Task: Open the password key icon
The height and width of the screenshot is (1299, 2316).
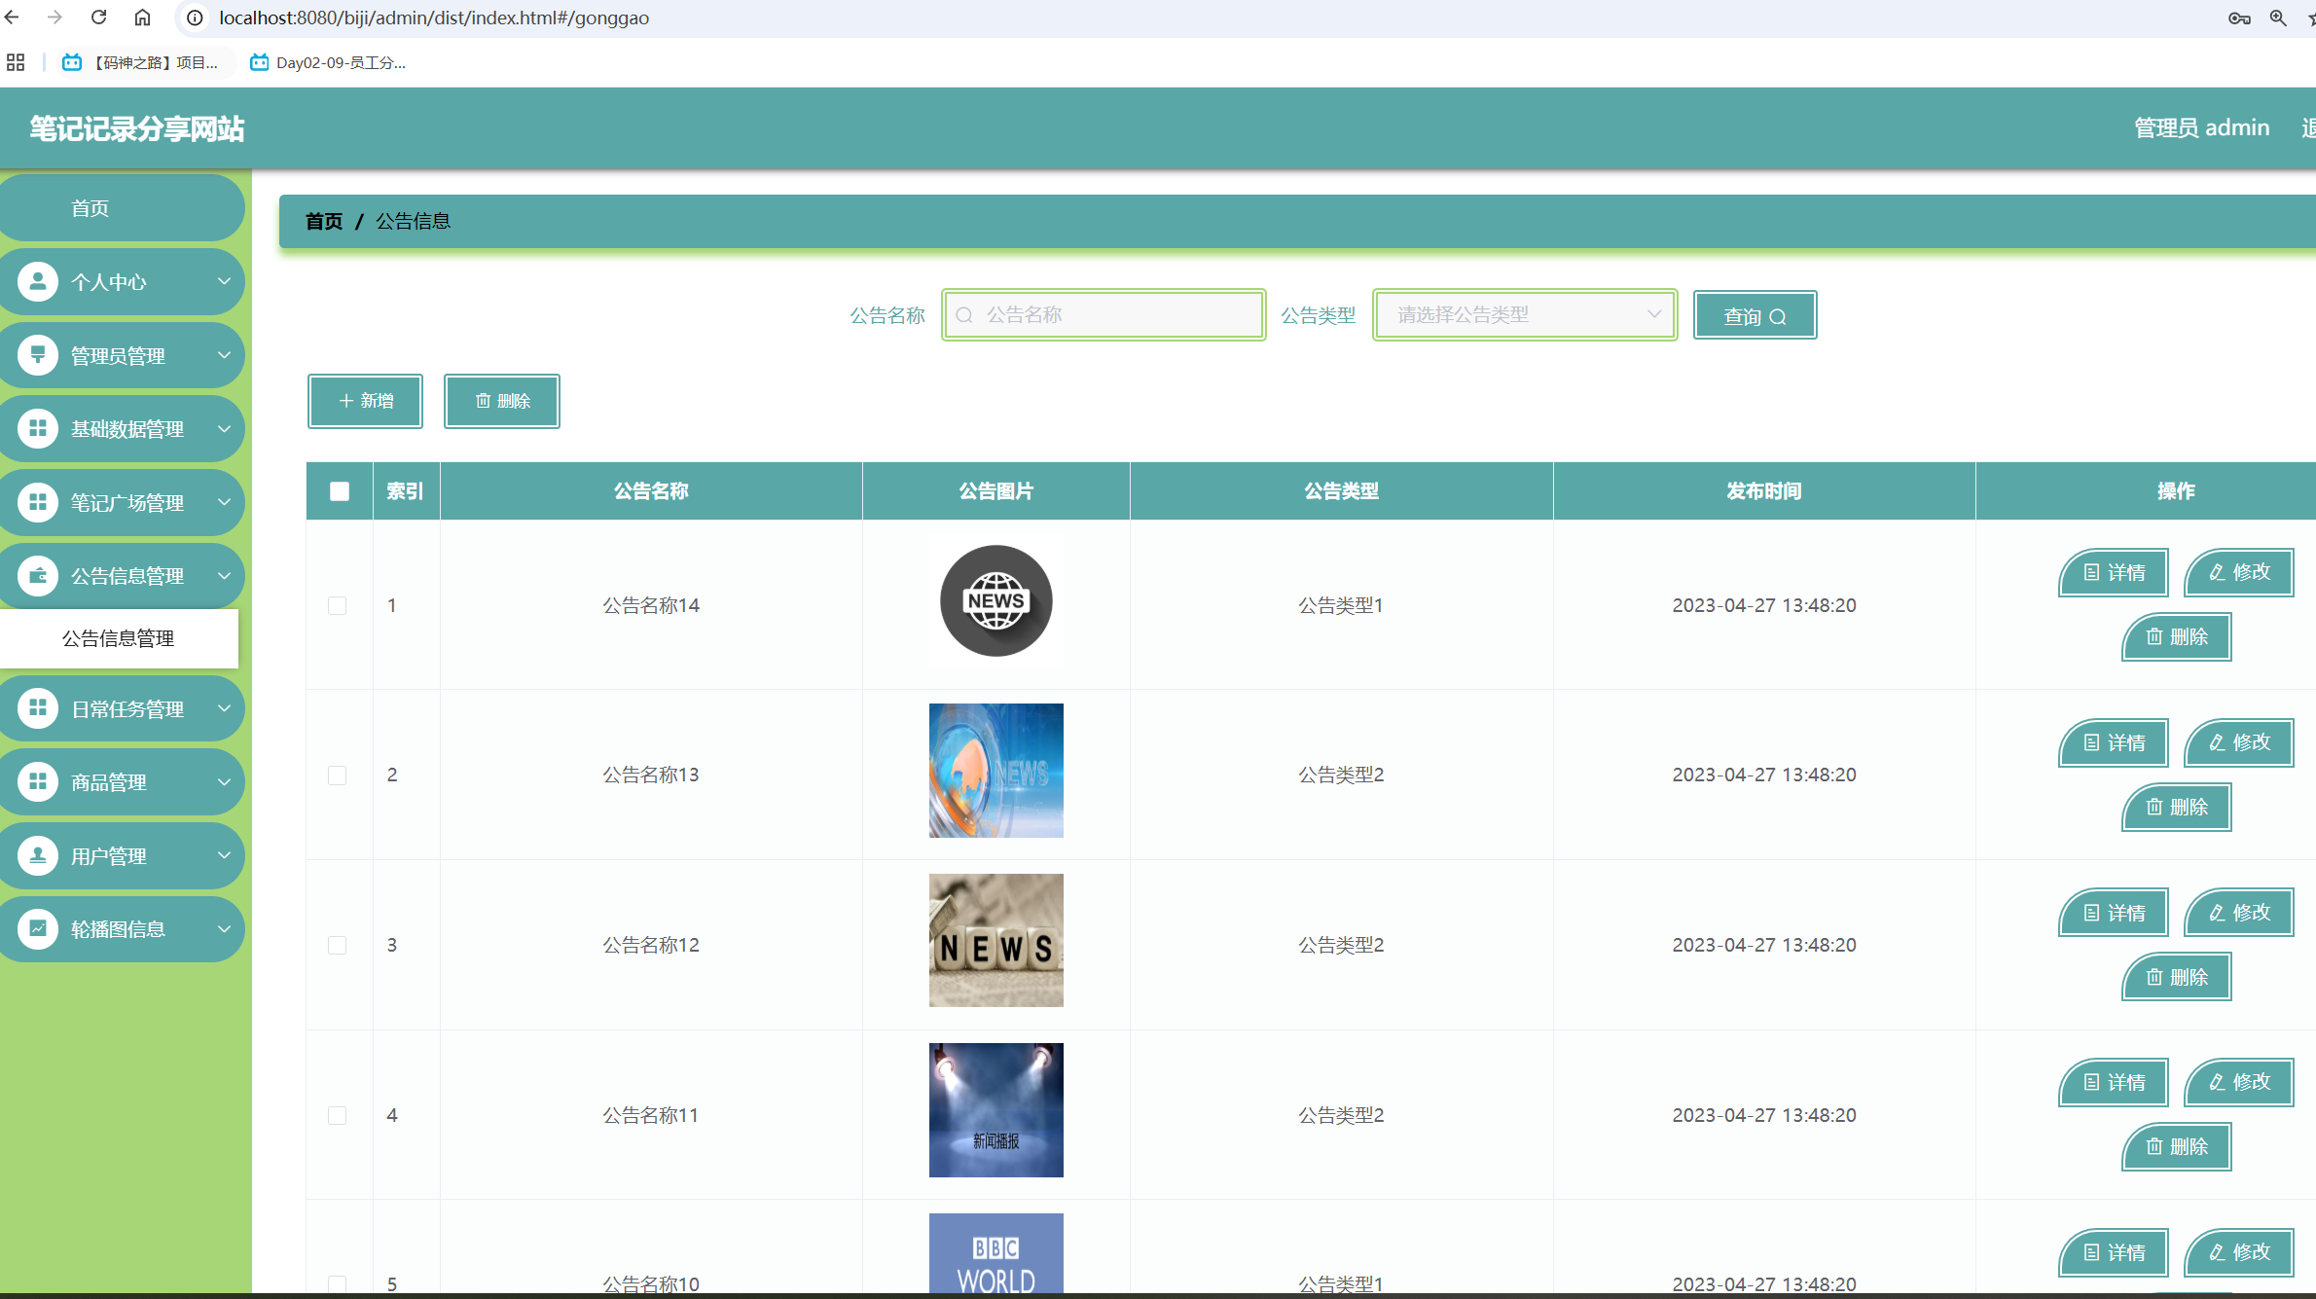Action: click(x=2239, y=18)
